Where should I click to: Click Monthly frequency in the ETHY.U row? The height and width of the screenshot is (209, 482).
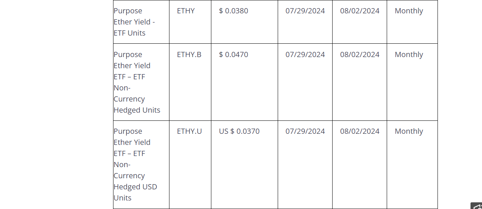coord(409,132)
